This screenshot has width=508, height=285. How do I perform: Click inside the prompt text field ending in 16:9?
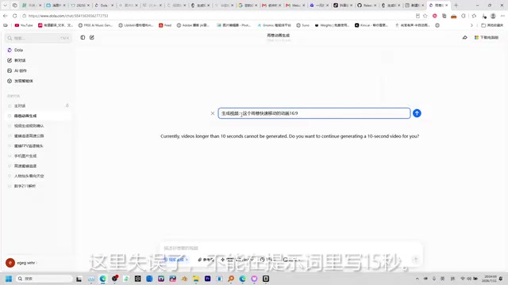click(314, 113)
